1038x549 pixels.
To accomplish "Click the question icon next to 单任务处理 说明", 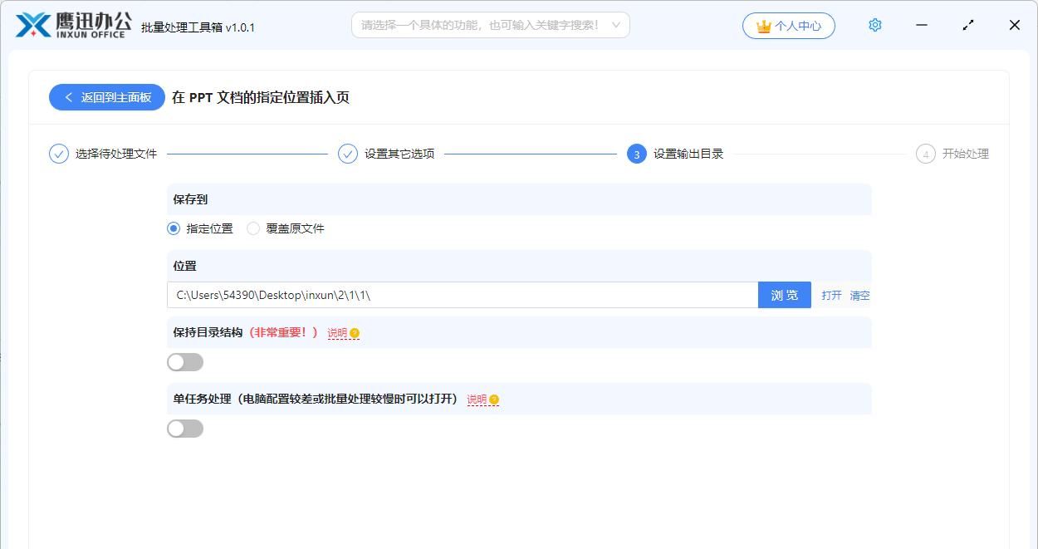I will (x=493, y=399).
